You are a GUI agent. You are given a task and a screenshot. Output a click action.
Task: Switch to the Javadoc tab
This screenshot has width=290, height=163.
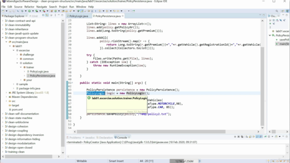89,138
